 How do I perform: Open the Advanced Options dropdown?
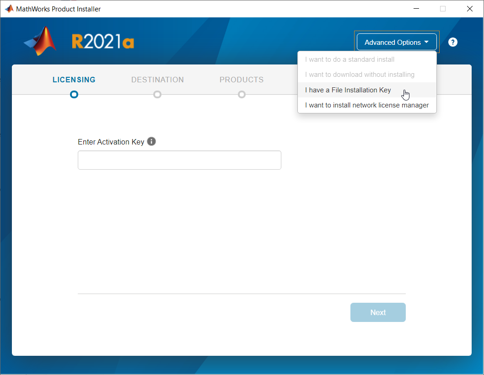click(x=397, y=42)
